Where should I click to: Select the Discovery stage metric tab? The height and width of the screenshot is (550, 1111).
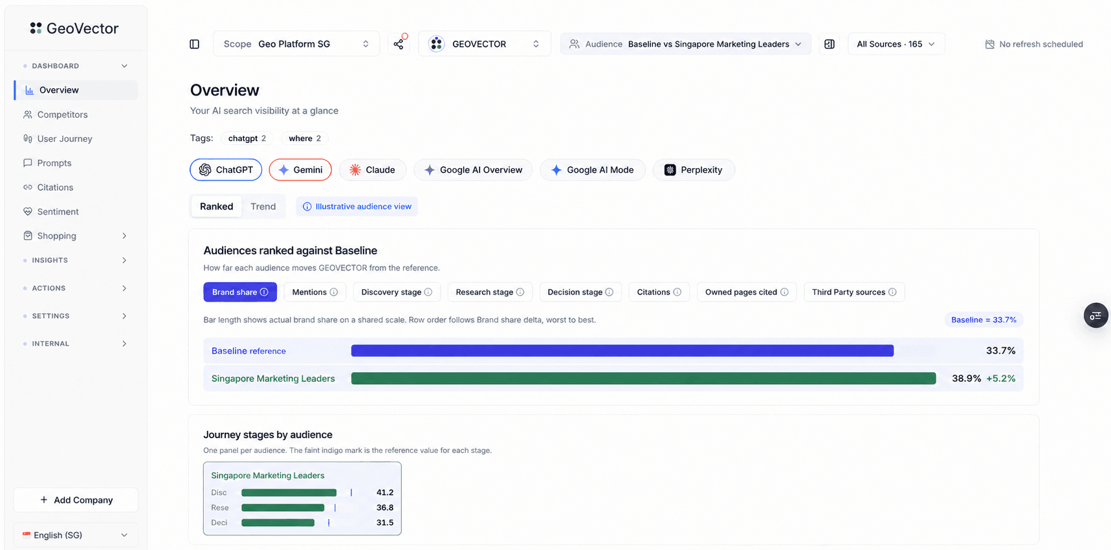[x=397, y=292]
